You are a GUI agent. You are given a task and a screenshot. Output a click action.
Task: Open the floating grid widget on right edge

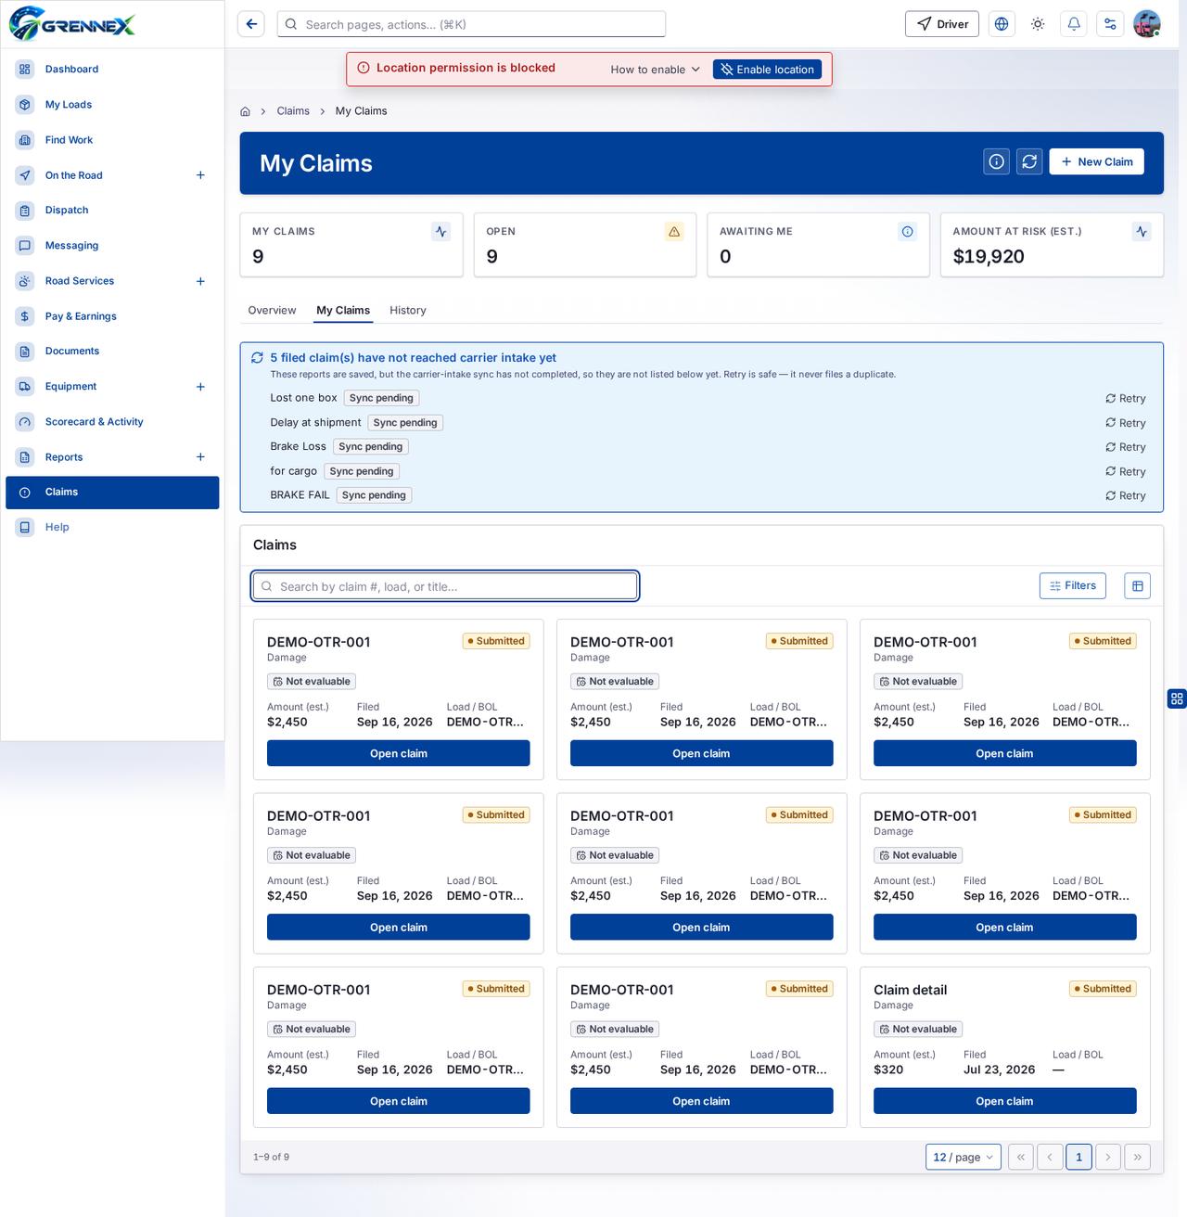(1177, 698)
